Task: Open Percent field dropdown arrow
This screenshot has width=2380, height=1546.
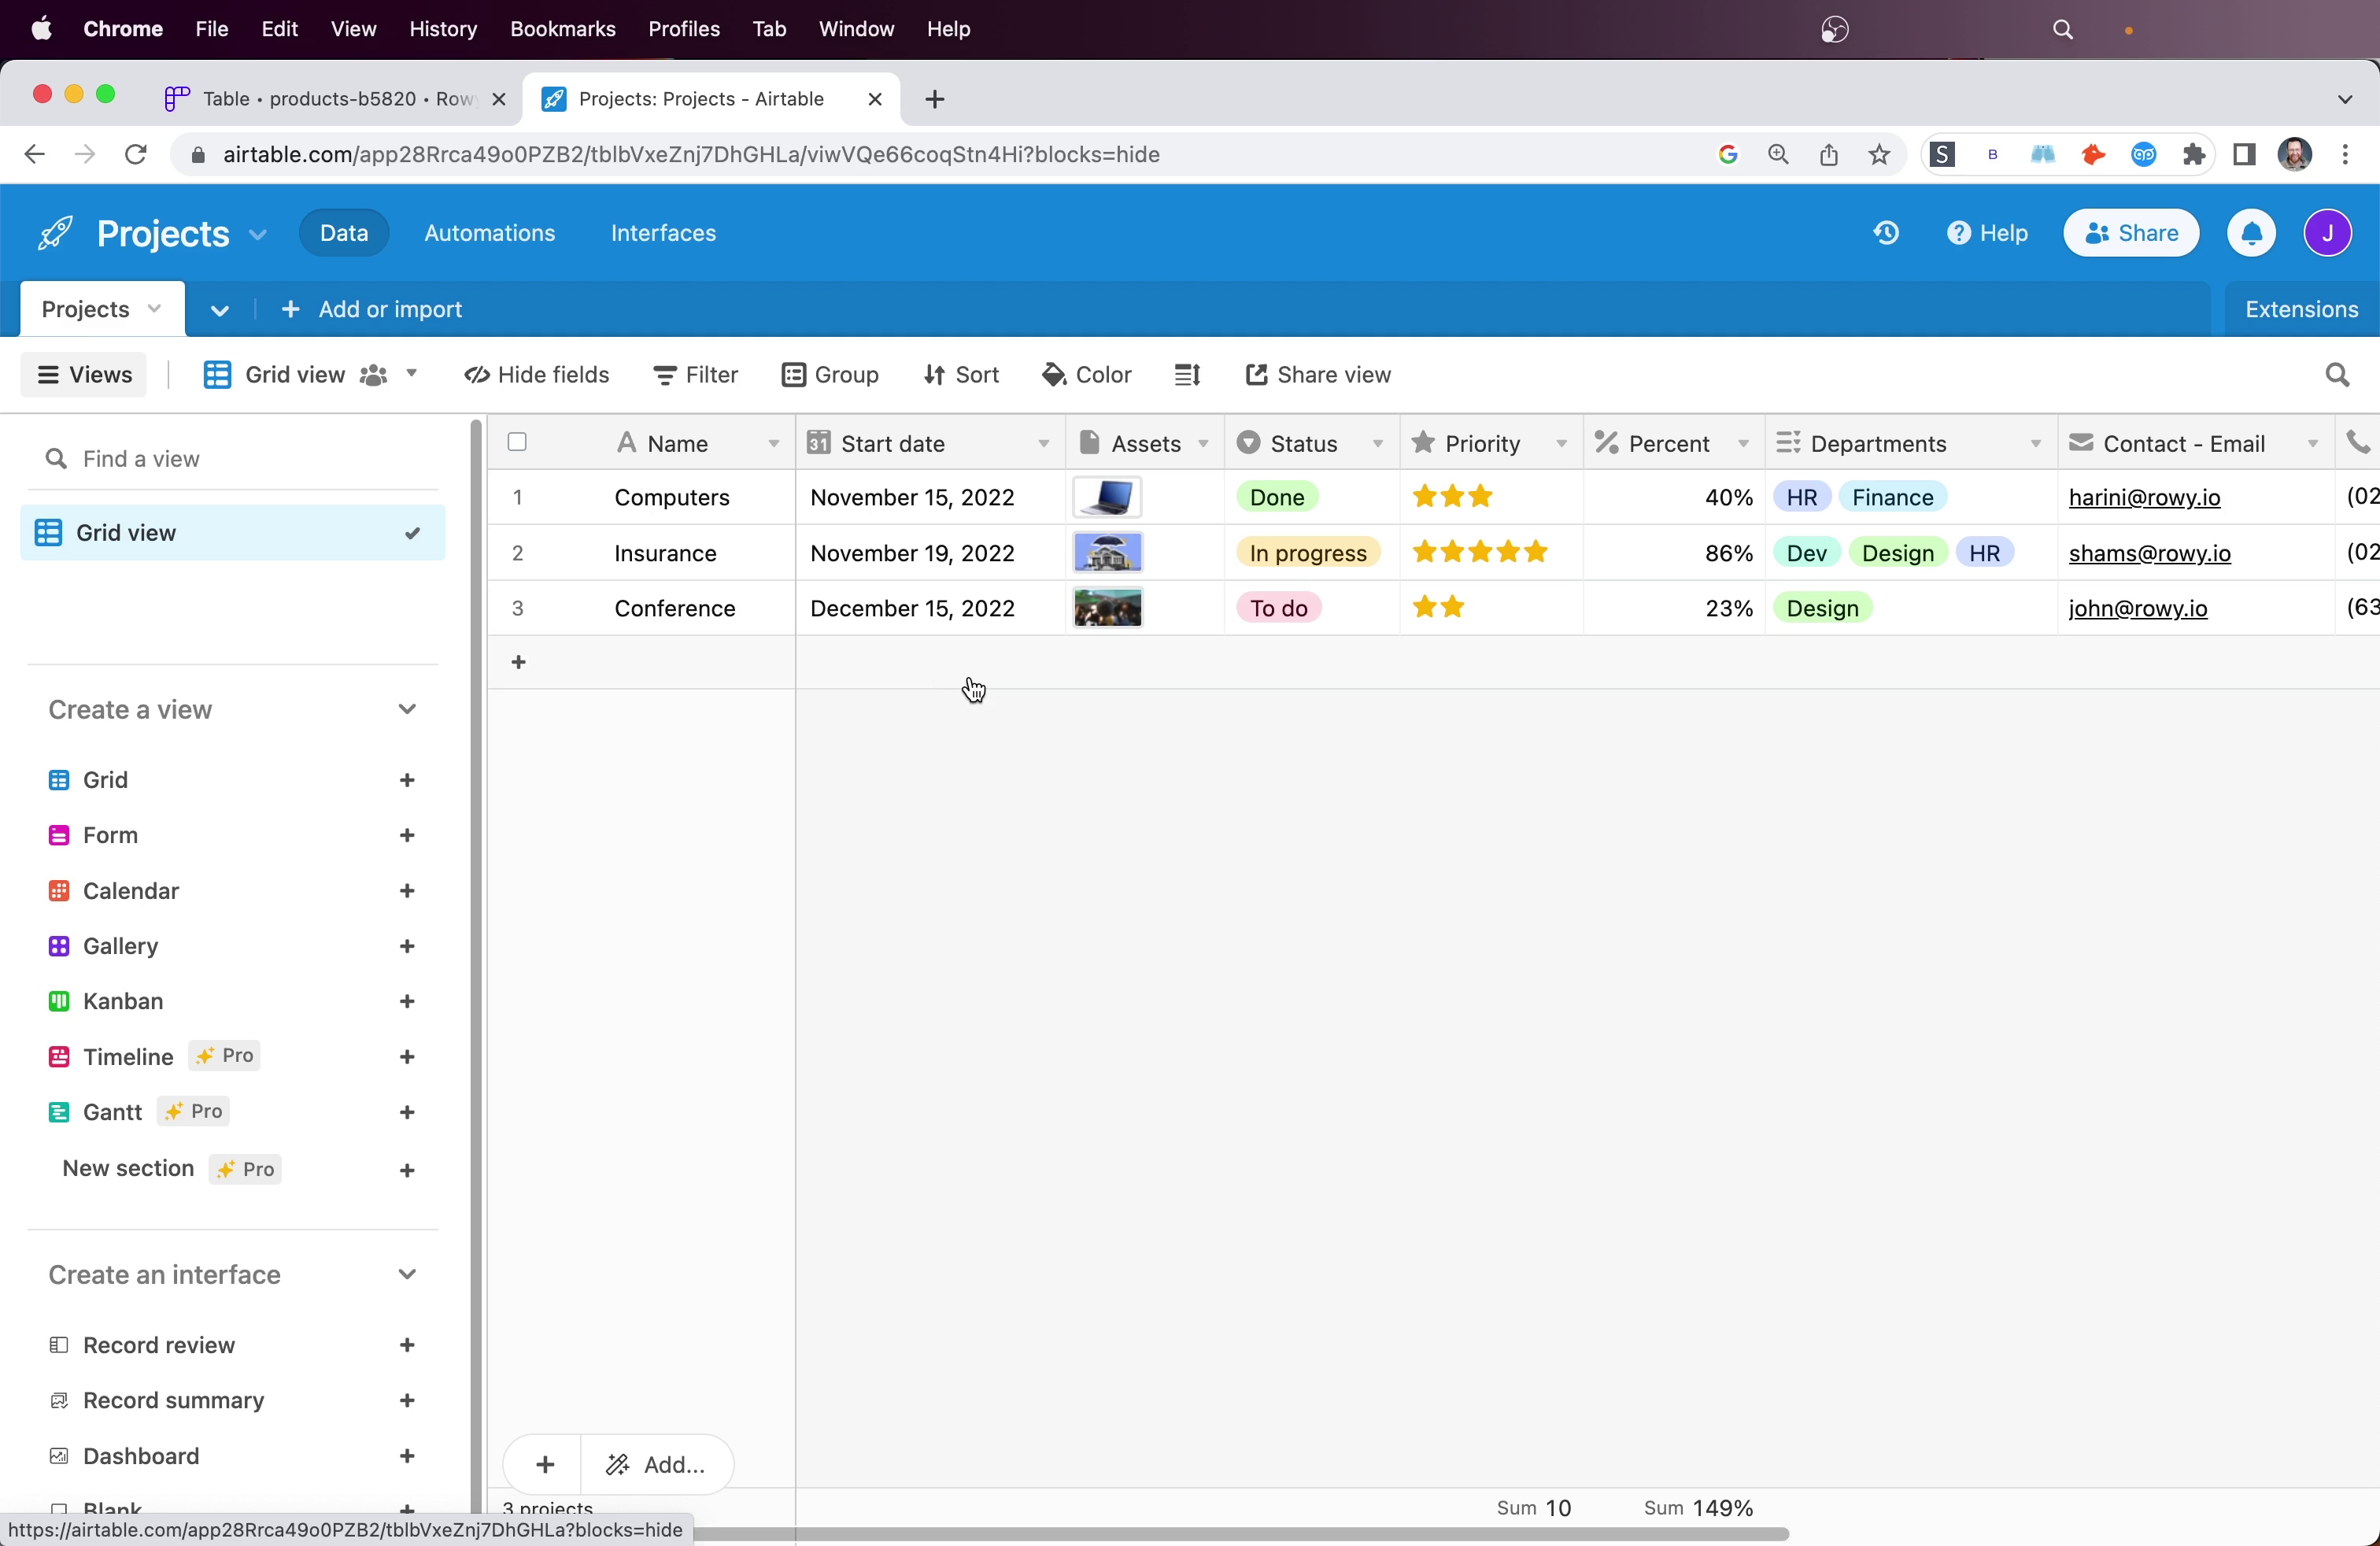Action: [x=1743, y=444]
